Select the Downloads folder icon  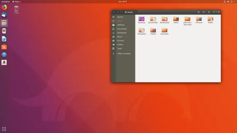(164, 19)
